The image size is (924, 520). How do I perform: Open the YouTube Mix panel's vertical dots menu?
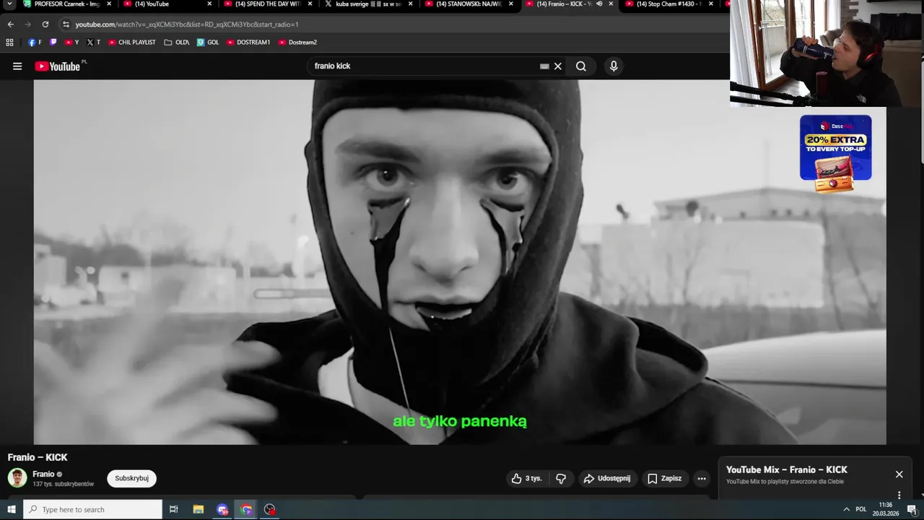(x=899, y=495)
